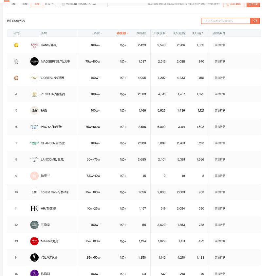Click 6,000 video count in PROYA row
262x276 pixels.
click(x=161, y=127)
